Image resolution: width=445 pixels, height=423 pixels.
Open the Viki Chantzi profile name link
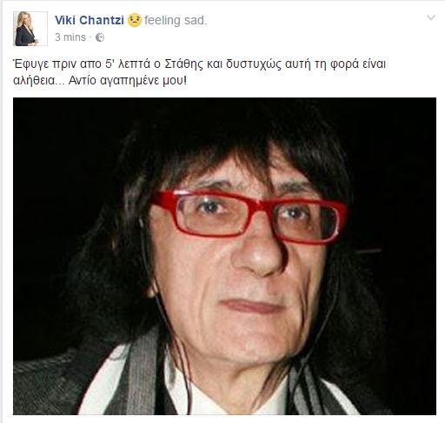90,20
